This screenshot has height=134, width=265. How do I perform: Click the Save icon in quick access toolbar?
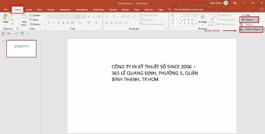pos(3,34)
